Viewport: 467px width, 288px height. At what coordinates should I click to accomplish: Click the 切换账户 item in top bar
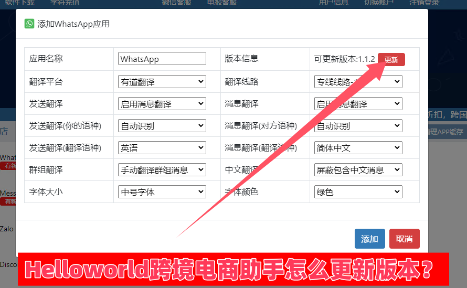(x=379, y=3)
